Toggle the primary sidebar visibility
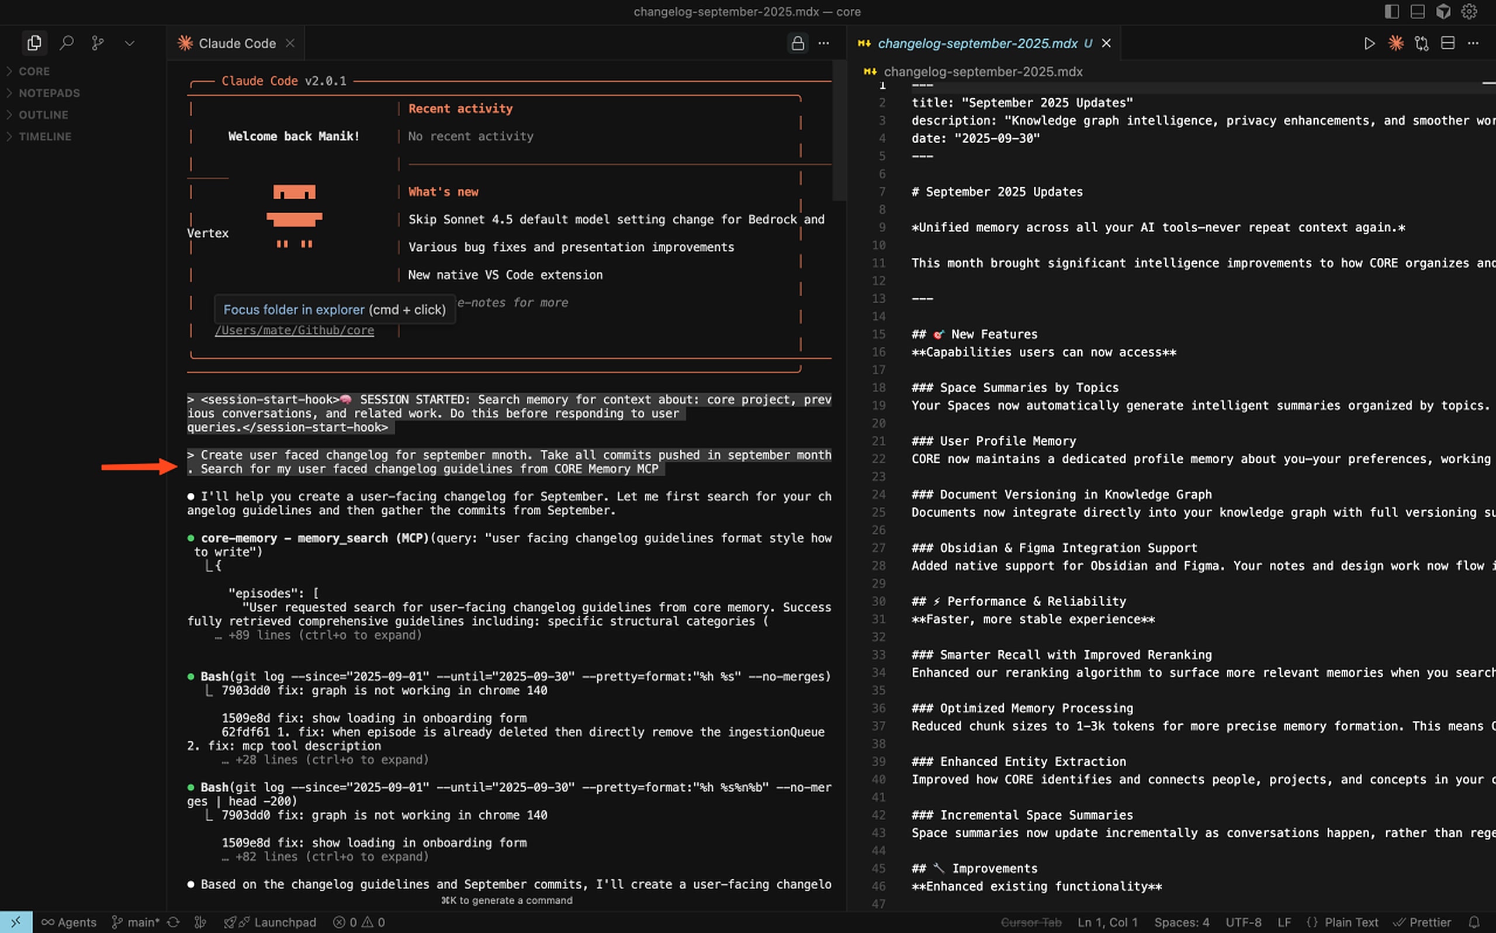 [x=1391, y=11]
